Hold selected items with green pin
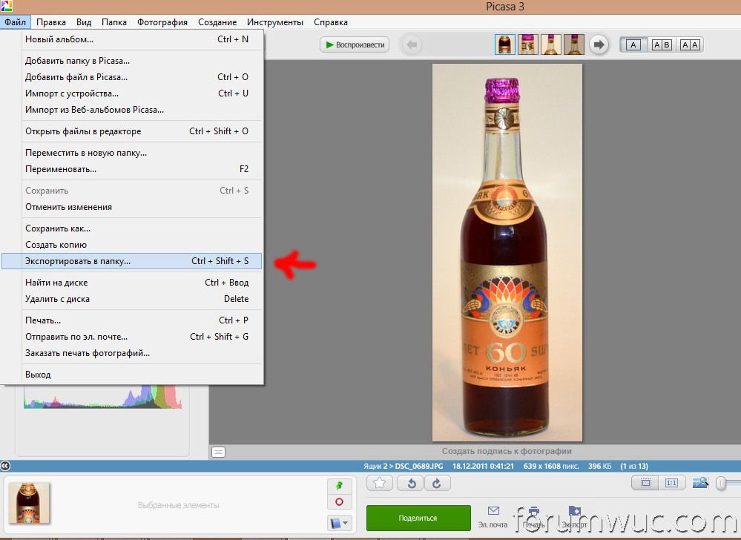Image resolution: width=741 pixels, height=540 pixels. click(x=339, y=486)
